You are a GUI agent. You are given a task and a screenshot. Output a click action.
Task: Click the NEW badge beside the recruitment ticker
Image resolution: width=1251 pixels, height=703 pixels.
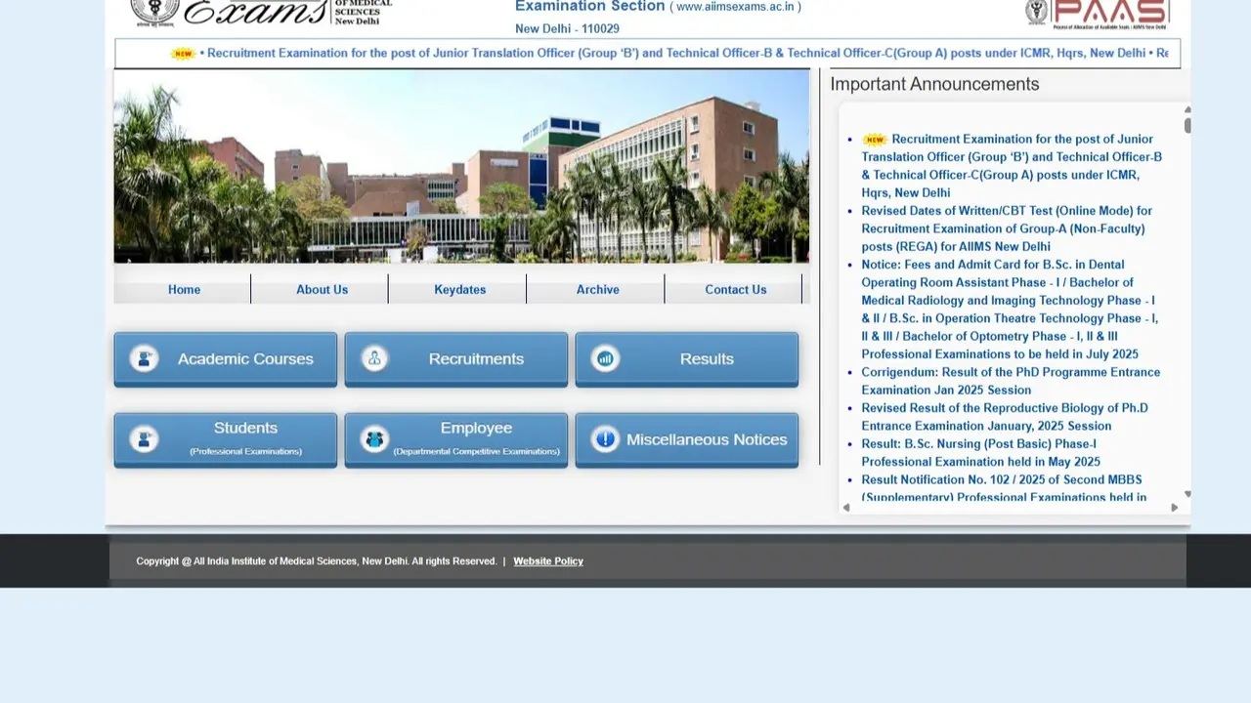[183, 54]
